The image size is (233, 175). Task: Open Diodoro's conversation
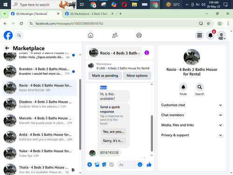click(x=39, y=104)
